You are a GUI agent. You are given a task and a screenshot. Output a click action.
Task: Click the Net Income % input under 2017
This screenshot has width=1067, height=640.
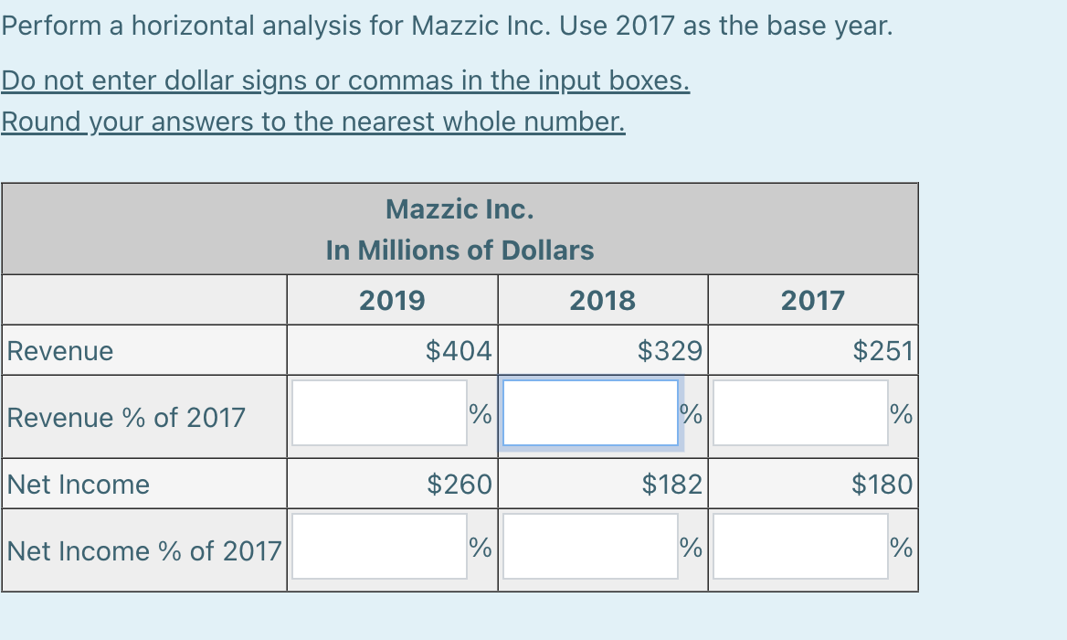[800, 546]
